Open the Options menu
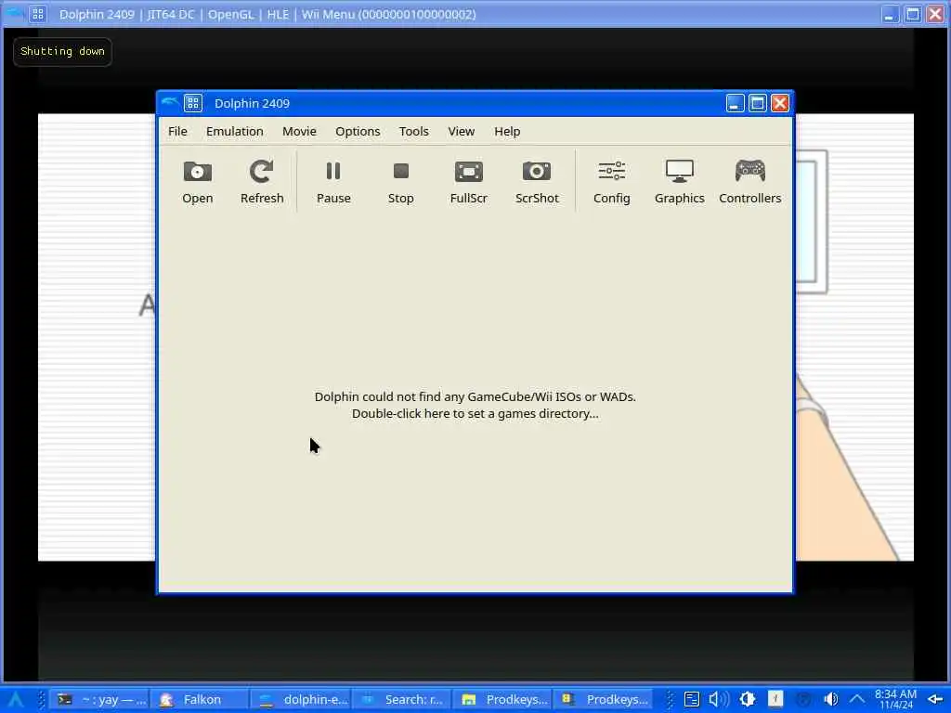 [358, 132]
